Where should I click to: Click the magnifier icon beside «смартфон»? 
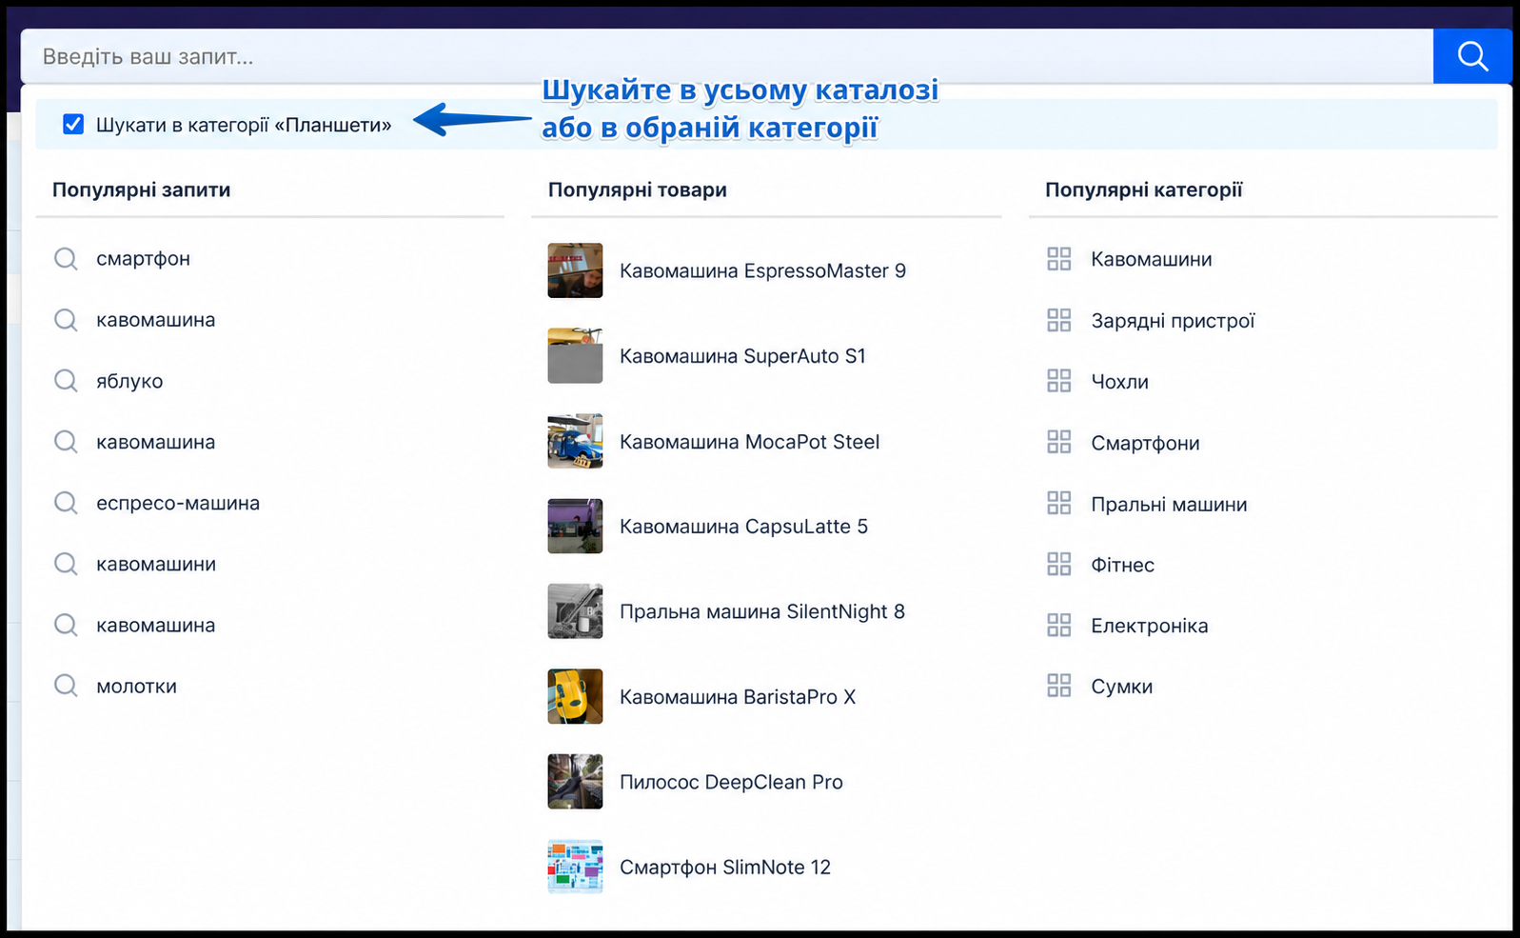click(66, 258)
